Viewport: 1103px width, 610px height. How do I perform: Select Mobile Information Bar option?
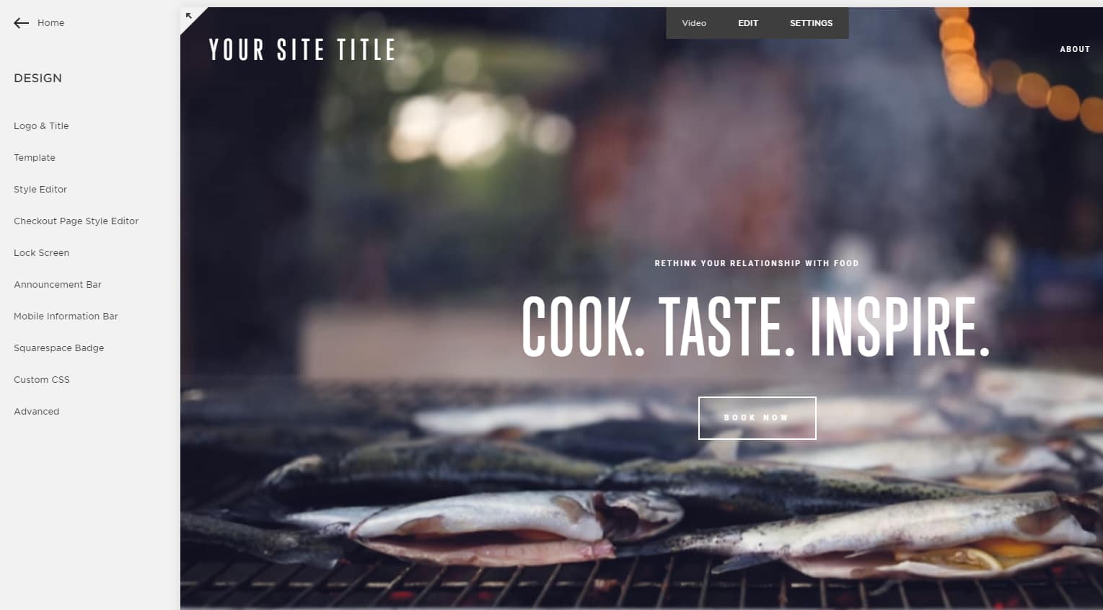point(66,316)
